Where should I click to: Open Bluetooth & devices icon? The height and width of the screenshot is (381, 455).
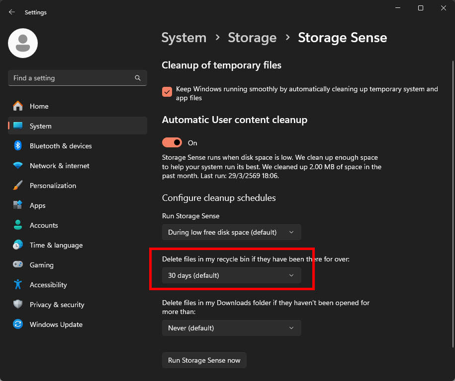point(18,146)
